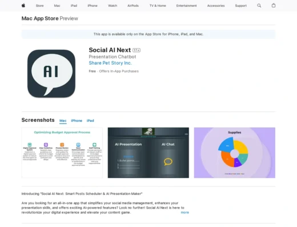Open the Store menu item
The height and width of the screenshot is (227, 297).
[x=39, y=6]
